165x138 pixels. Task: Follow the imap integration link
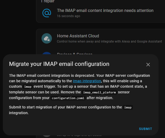(87, 81)
